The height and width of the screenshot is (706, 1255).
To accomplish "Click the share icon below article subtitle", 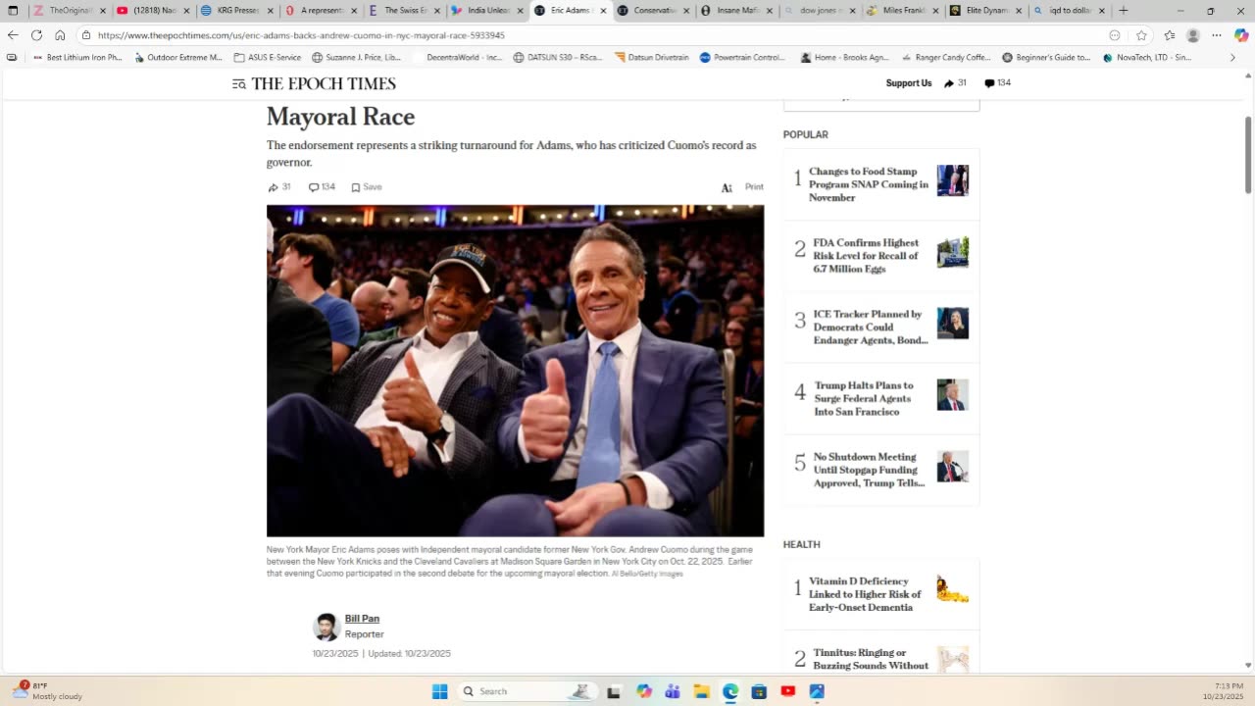I will click(x=273, y=187).
